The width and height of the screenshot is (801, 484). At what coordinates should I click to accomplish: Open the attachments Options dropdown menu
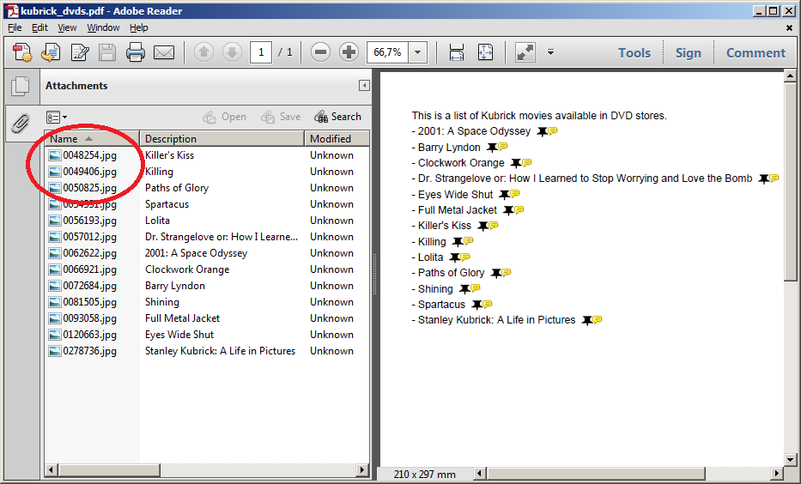tap(56, 117)
